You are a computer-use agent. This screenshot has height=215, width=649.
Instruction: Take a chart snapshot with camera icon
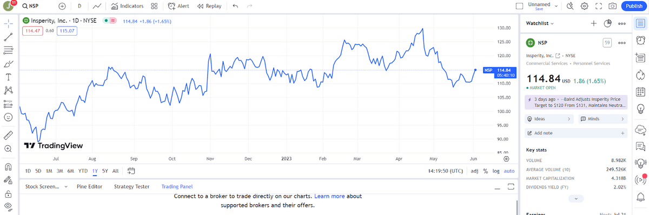[612, 6]
